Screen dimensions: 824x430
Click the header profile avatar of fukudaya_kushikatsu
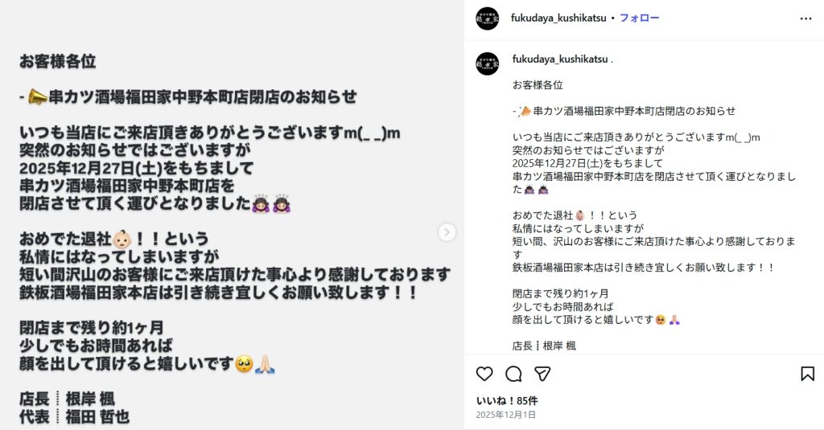pyautogui.click(x=487, y=18)
